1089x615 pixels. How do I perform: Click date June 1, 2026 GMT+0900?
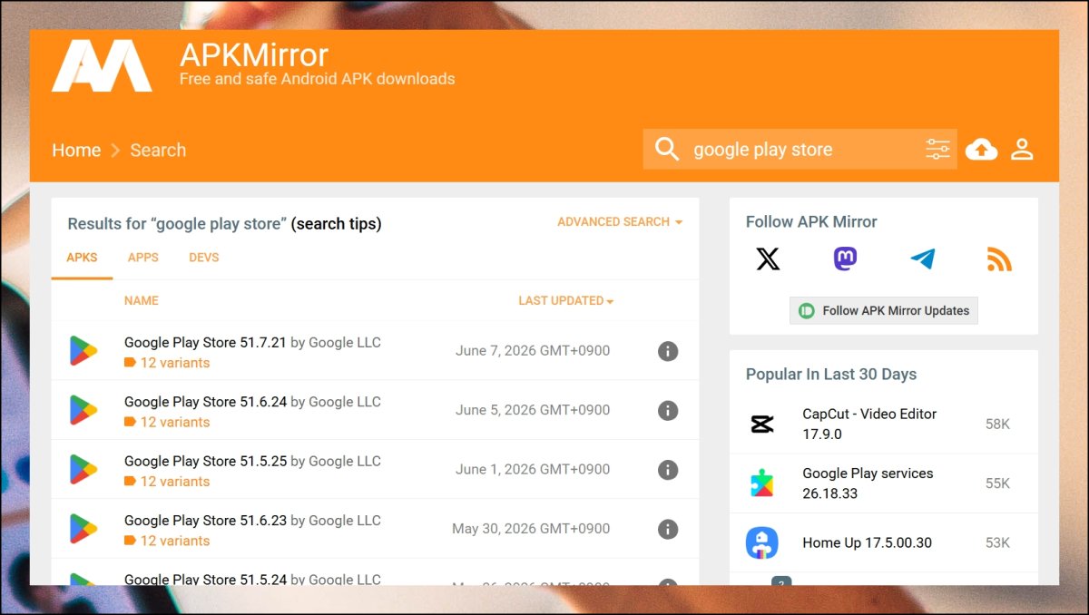point(533,470)
